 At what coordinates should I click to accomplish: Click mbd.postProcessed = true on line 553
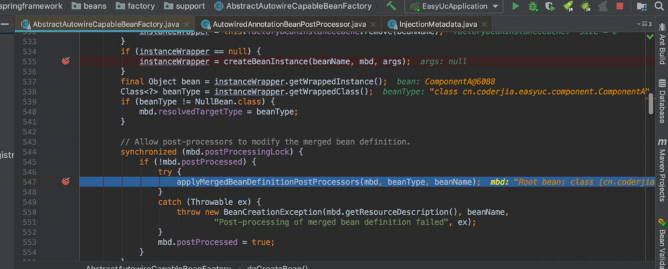(x=216, y=242)
